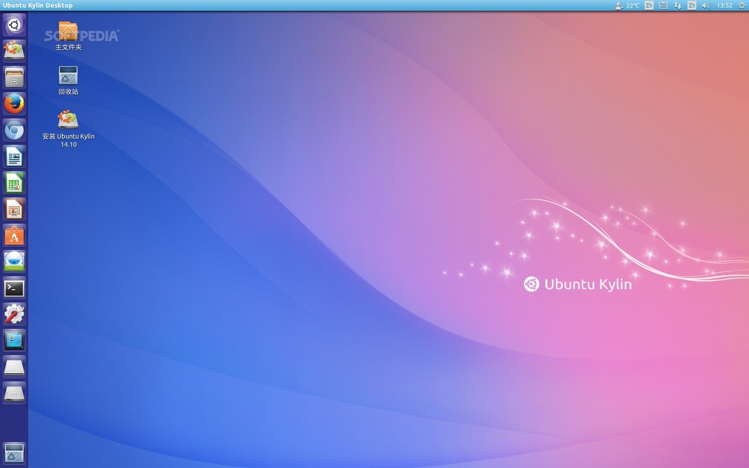The image size is (749, 468).
Task: Open System Settings wrench icon
Action: click(14, 315)
